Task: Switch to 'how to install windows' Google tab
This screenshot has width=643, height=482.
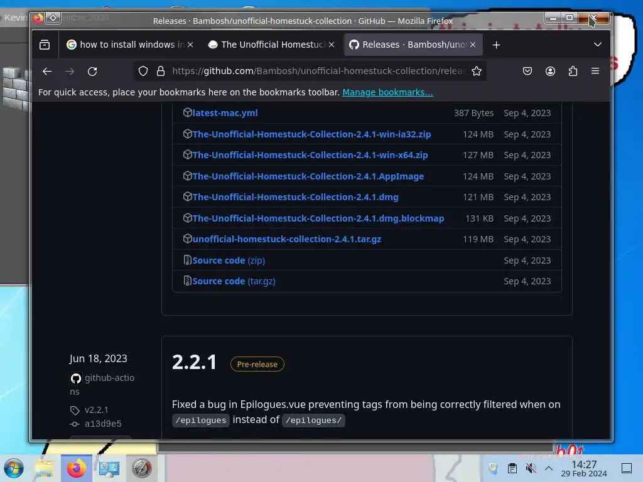Action: click(126, 45)
